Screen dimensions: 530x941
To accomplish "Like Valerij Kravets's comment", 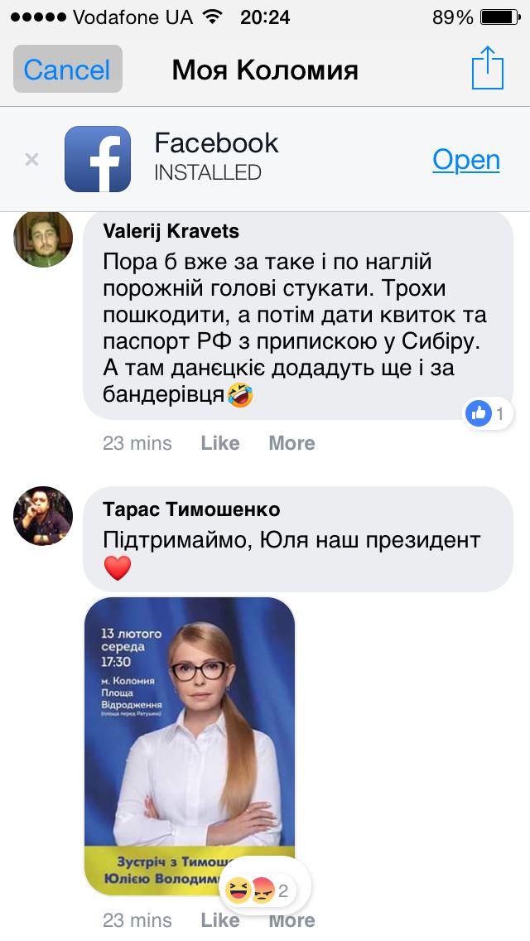I will [x=219, y=442].
